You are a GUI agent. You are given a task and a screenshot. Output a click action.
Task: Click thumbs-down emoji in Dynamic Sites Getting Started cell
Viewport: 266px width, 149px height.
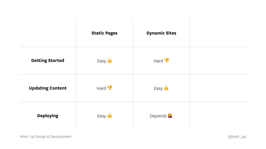pyautogui.click(x=167, y=60)
